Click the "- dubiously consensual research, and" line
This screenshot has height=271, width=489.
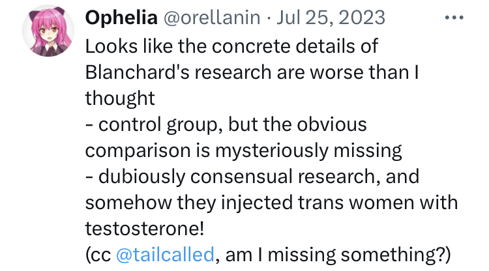coord(252,175)
